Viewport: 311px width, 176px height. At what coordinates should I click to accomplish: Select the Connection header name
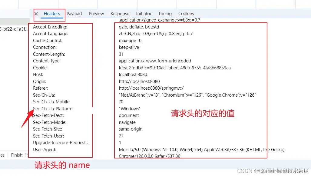(45, 48)
